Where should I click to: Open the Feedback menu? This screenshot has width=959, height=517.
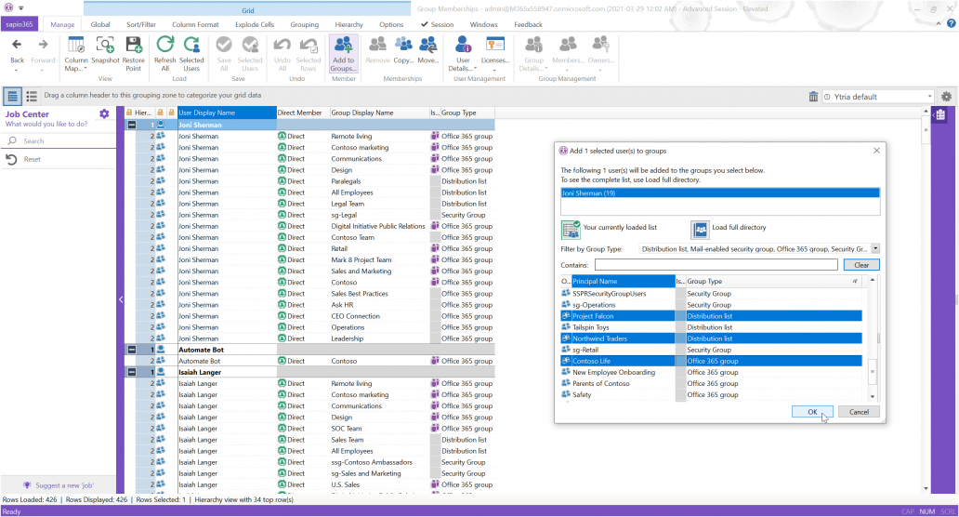[528, 24]
